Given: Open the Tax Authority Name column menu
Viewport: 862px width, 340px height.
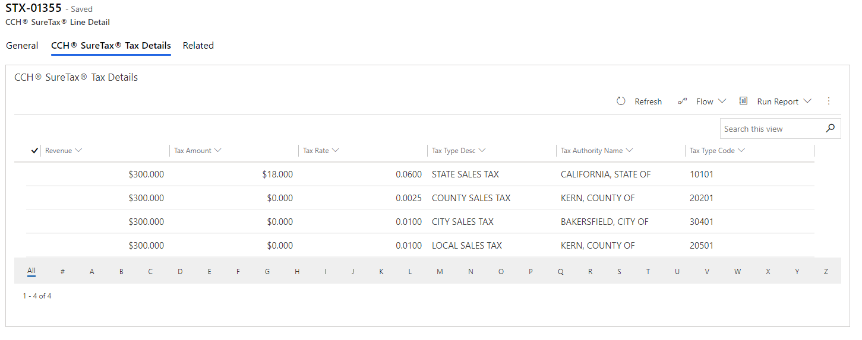Looking at the screenshot, I should pos(629,151).
